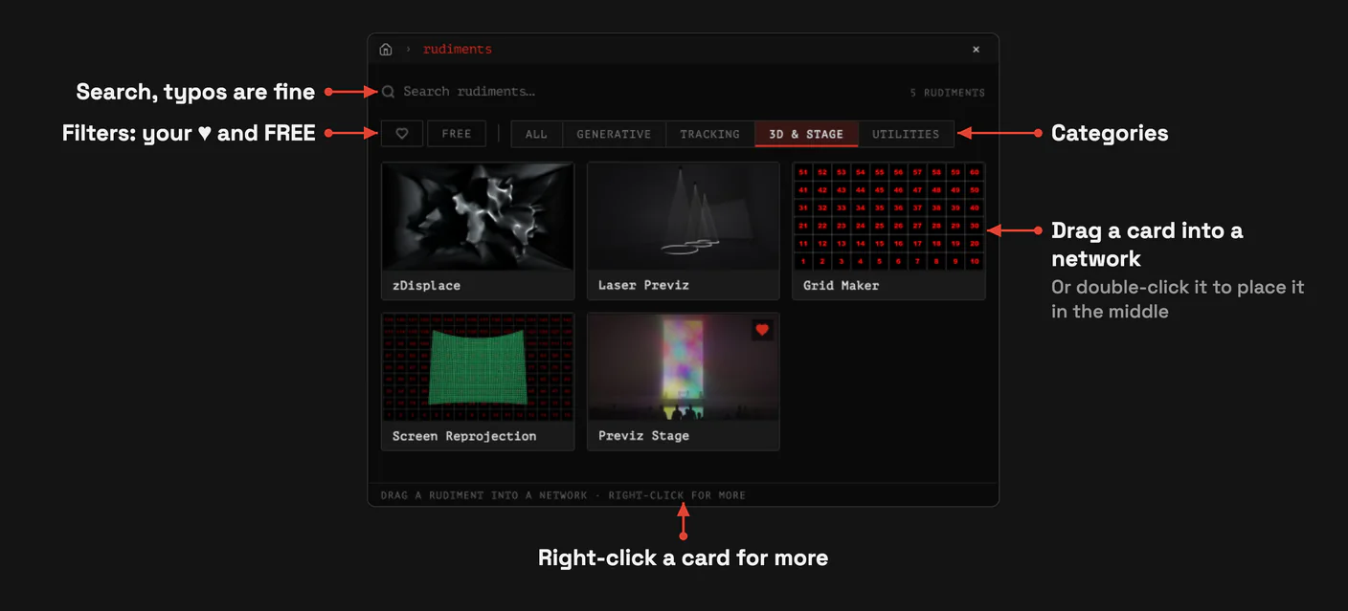This screenshot has width=1348, height=611.
Task: Click the Screen Reprojection card title
Action: (x=464, y=436)
